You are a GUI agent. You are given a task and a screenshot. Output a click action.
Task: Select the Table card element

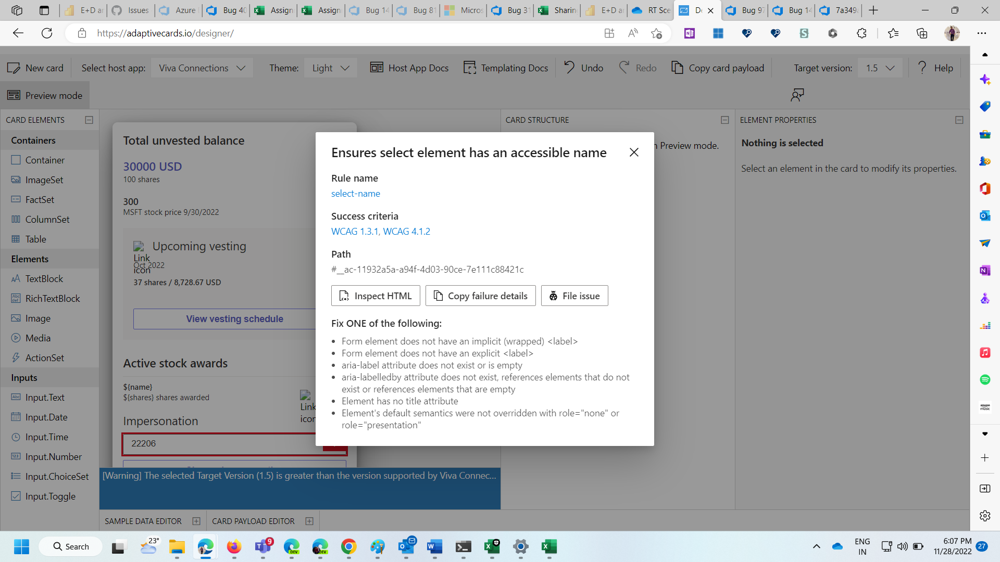[x=36, y=239]
